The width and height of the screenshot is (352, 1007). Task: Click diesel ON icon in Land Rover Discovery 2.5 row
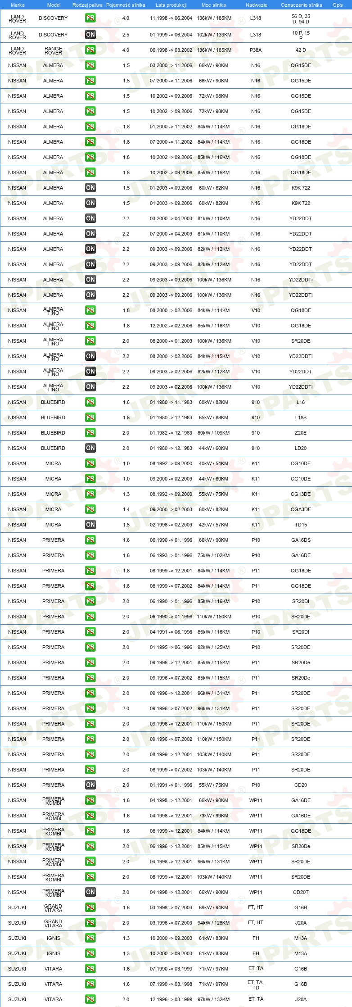click(90, 35)
